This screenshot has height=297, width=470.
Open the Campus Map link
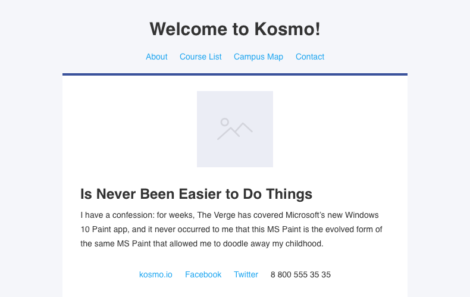click(x=258, y=57)
